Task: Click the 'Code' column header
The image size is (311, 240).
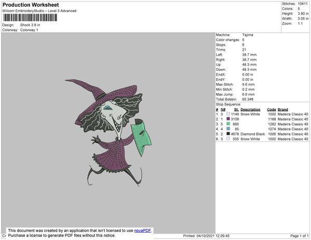Action: (272, 110)
